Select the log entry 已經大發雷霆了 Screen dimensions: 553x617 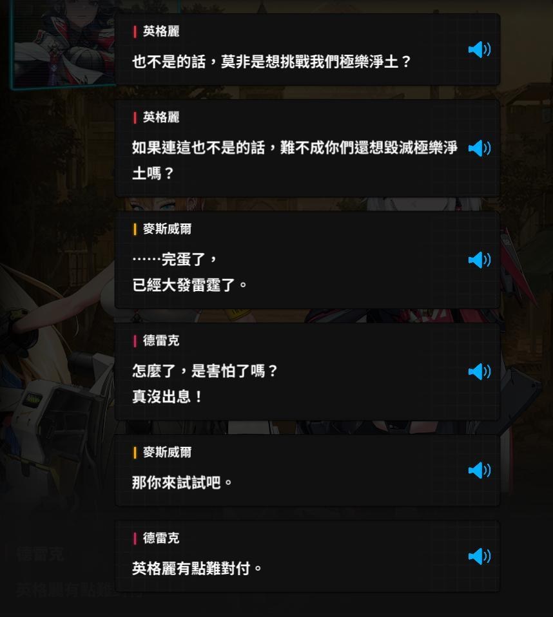click(x=307, y=260)
